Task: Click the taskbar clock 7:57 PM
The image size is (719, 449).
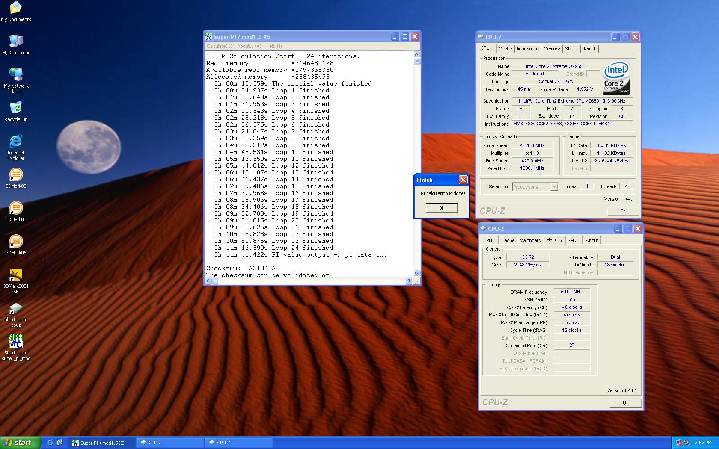Action: (x=703, y=443)
